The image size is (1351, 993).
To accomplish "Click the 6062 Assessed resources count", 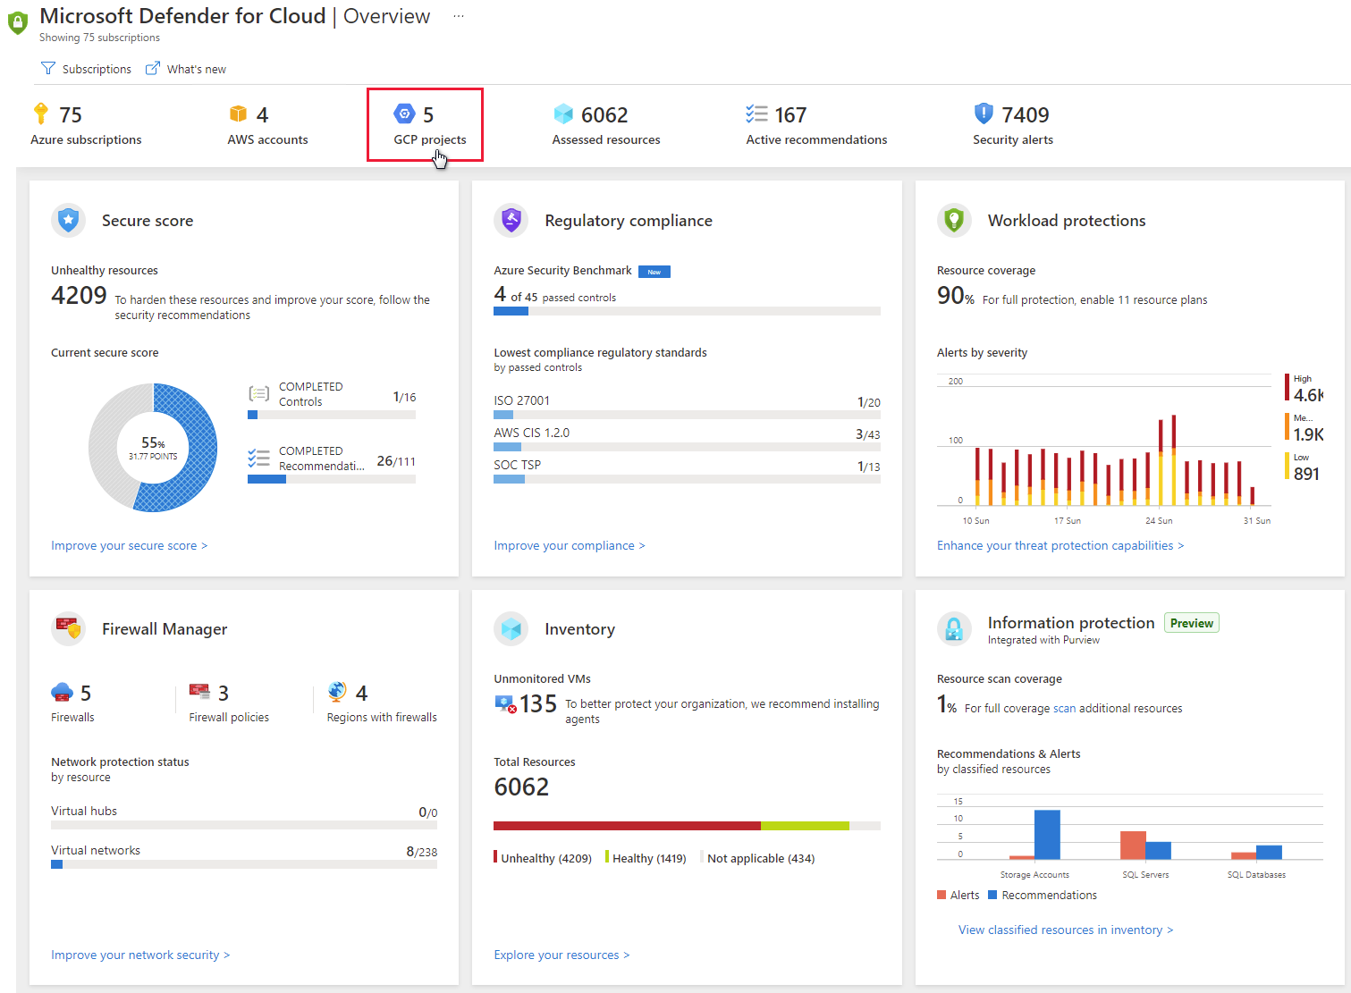I will 604,114.
